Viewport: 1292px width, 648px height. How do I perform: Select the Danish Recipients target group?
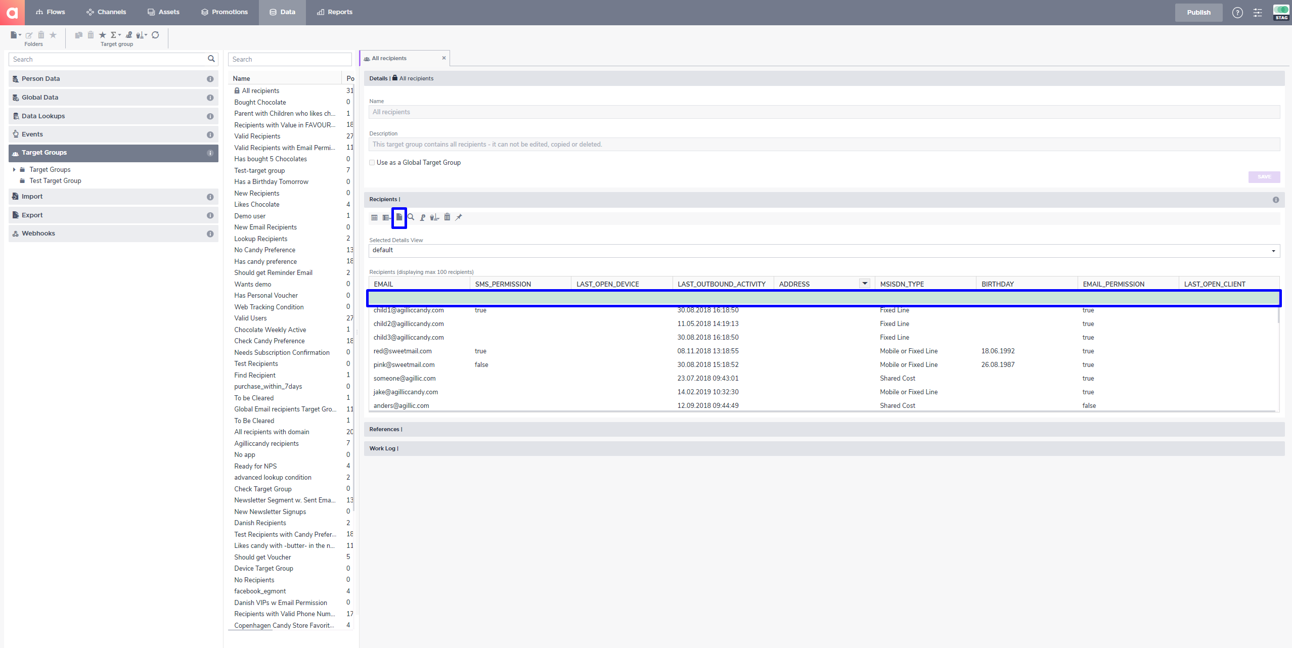point(260,523)
